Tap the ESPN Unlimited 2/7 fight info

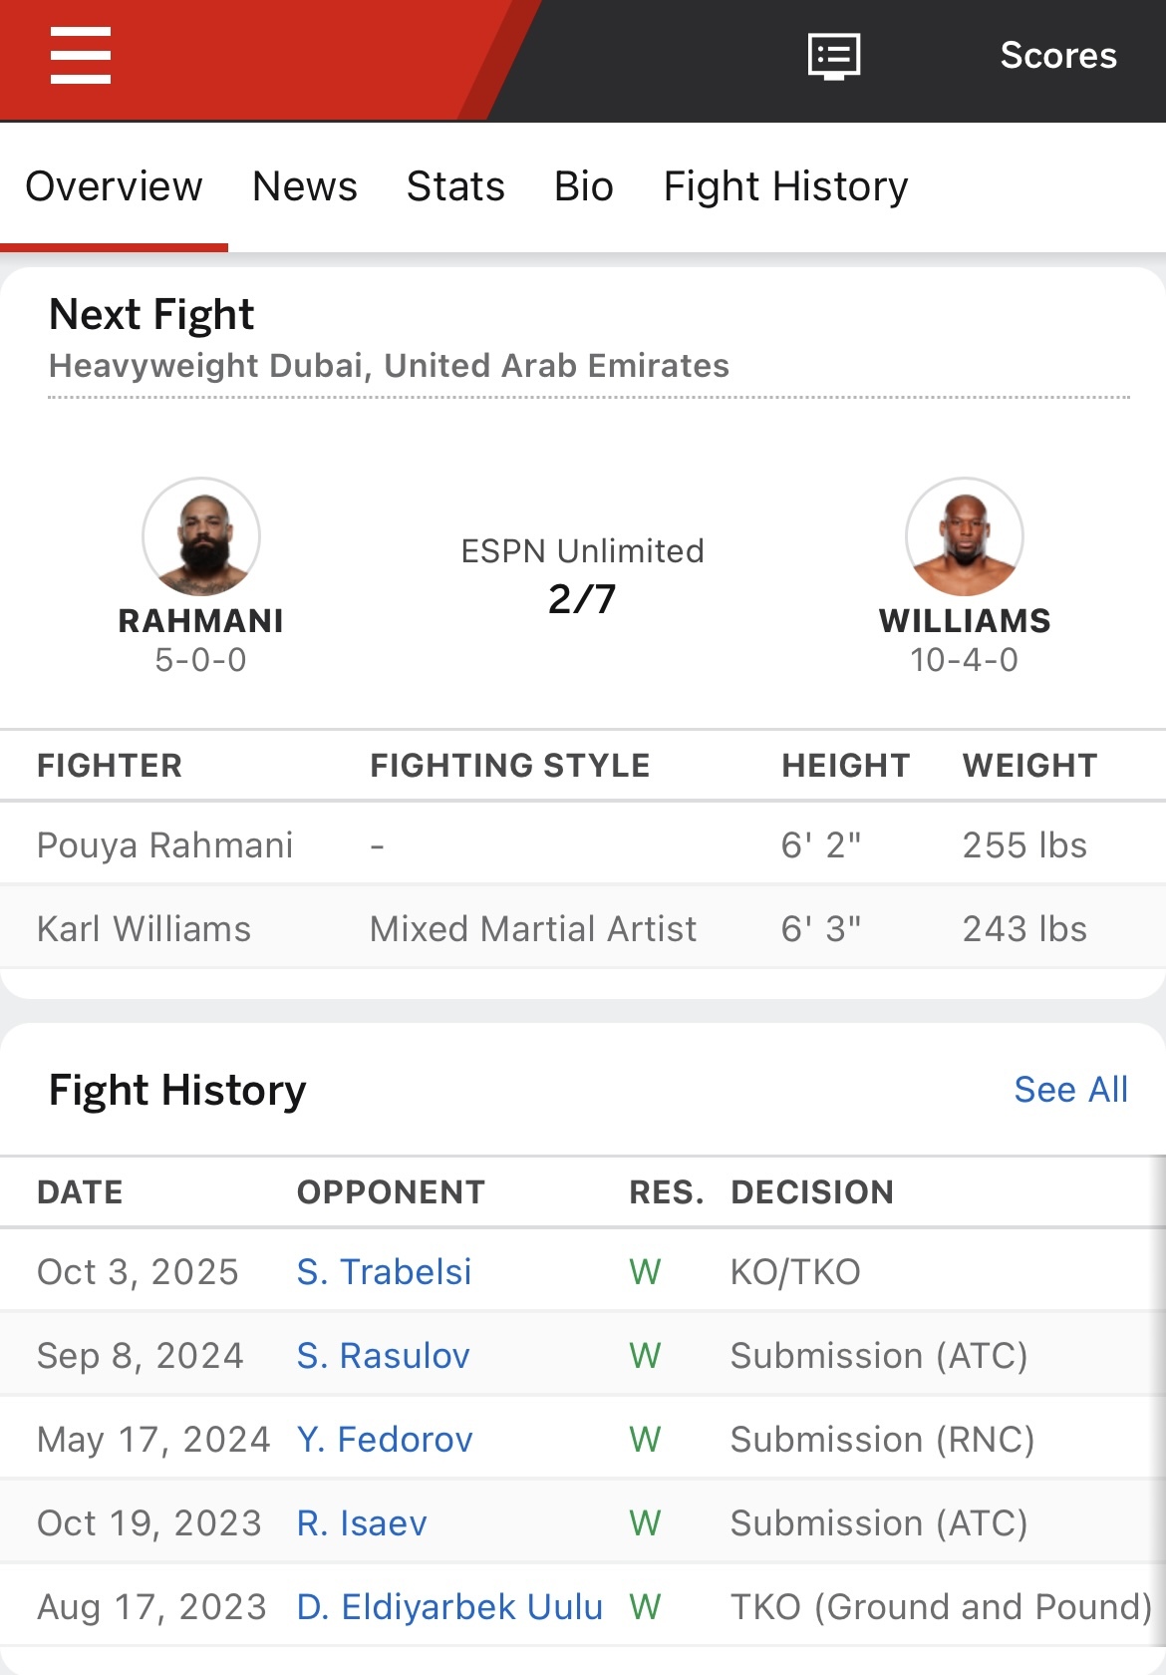(x=582, y=576)
